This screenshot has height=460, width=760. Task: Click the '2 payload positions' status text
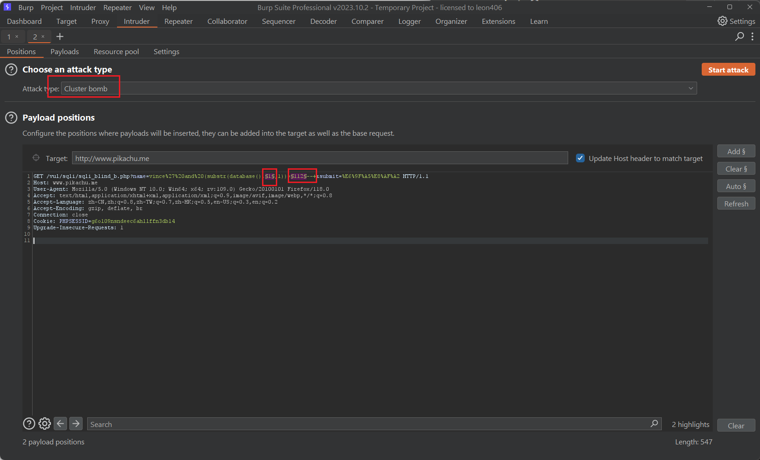53,442
